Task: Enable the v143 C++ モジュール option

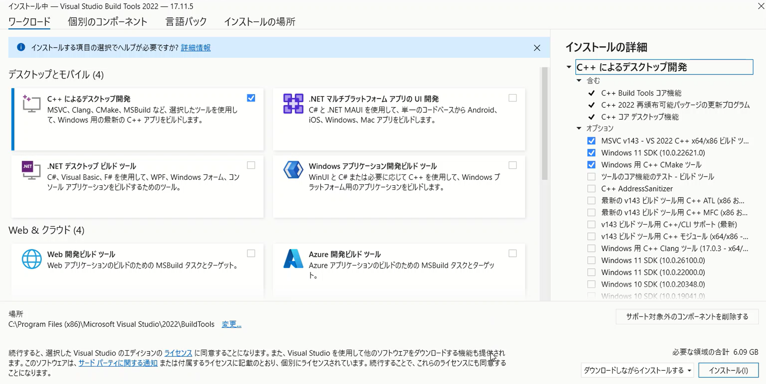Action: coord(591,236)
